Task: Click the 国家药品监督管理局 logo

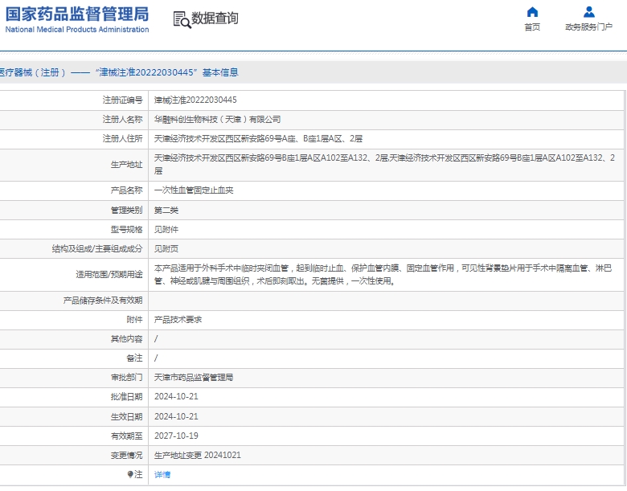Action: (x=77, y=14)
